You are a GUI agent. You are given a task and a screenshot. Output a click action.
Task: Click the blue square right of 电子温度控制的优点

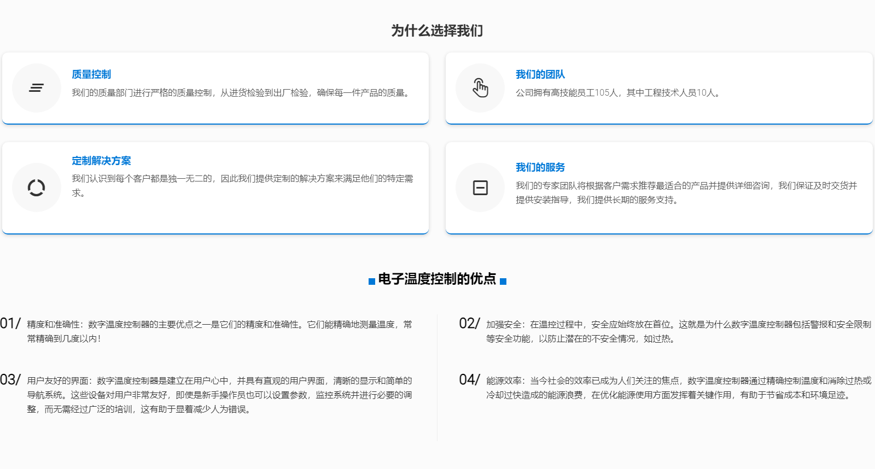503,281
